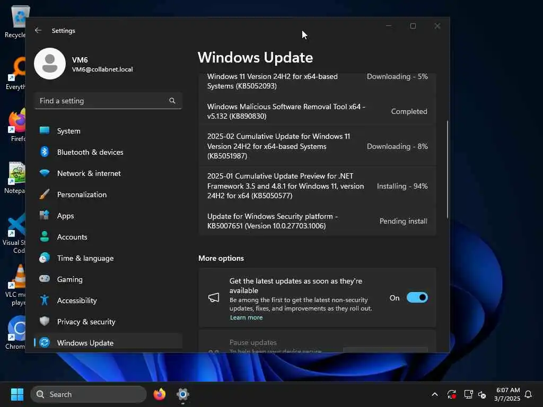
Task: Open Recycle Bin desktop icon
Action: [15, 22]
